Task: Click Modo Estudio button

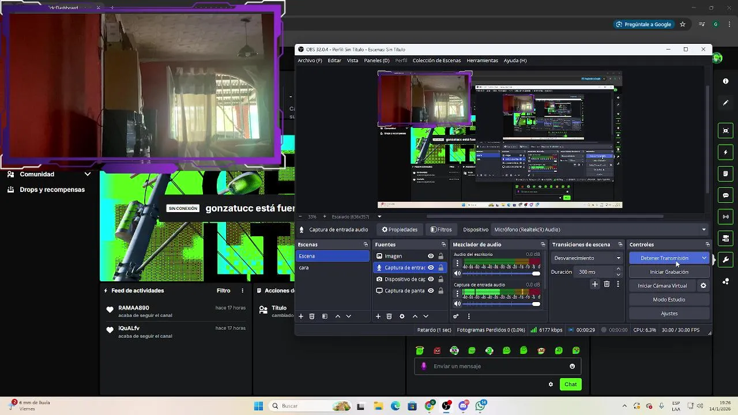Action: pos(669,300)
